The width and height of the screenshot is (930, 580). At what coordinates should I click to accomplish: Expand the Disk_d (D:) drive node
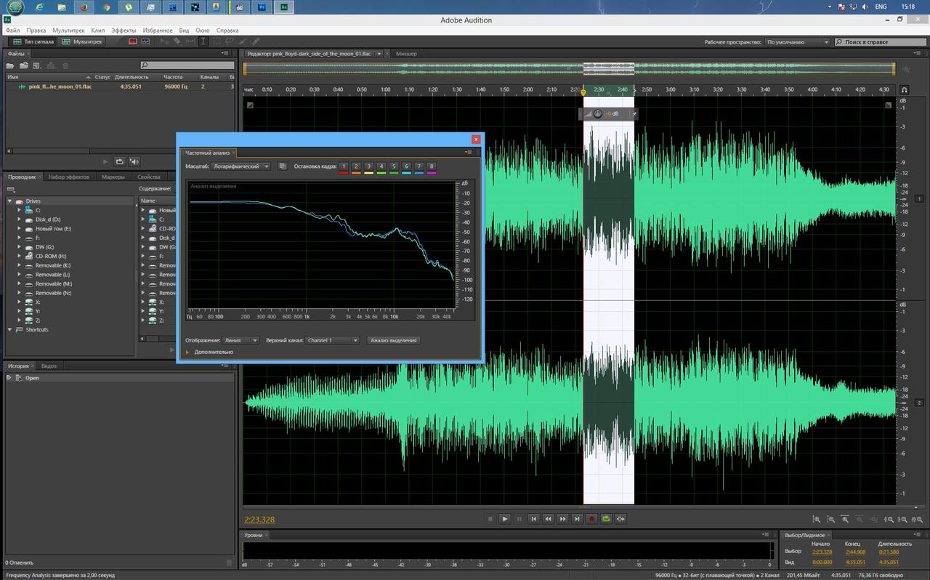[x=20, y=219]
